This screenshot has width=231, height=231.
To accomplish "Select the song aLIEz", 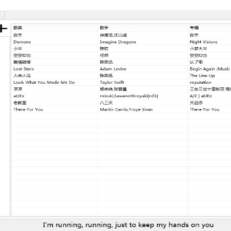I will coord(19,96).
